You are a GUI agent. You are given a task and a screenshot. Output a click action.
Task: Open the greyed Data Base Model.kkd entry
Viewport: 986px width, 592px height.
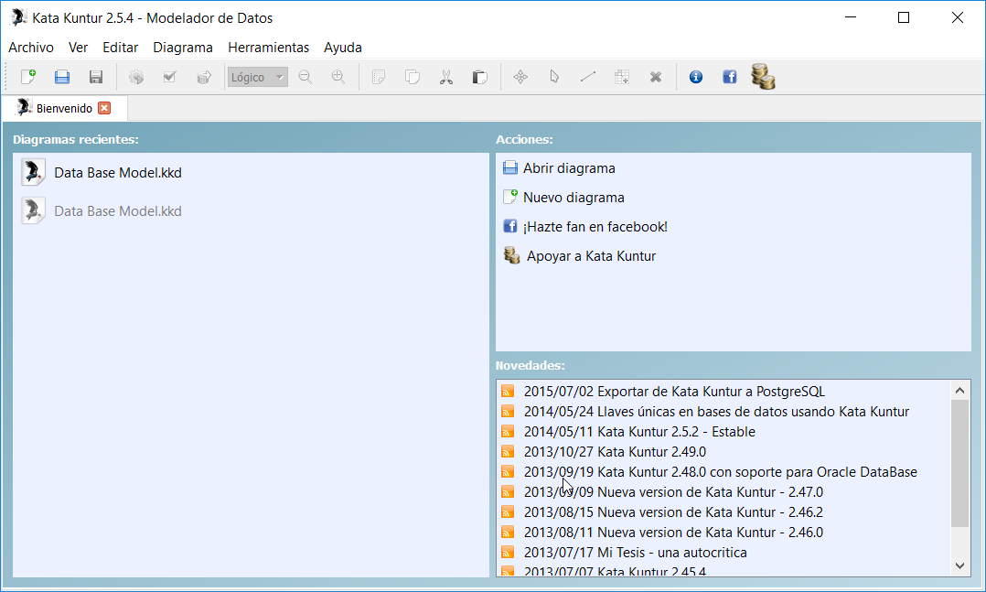coord(118,210)
